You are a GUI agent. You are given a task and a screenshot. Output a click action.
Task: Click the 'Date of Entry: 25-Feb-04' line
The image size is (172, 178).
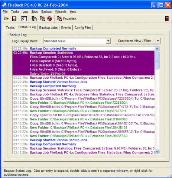[48, 74]
